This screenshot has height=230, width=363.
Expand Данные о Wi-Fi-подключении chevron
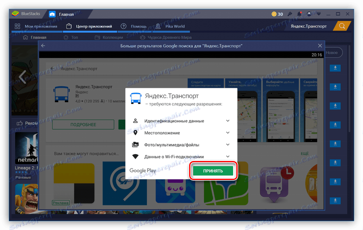point(228,157)
